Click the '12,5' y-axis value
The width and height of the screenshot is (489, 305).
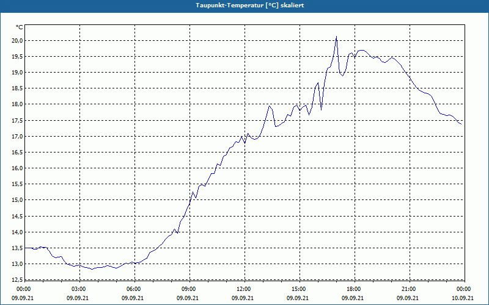[18, 280]
